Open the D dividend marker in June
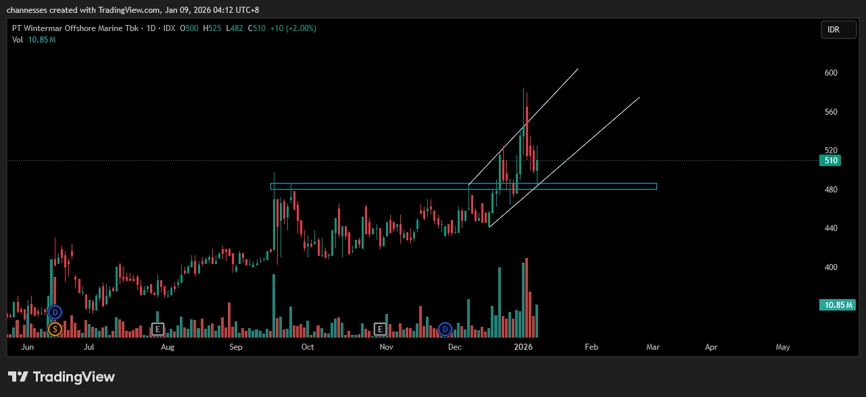Viewport: 866px width, 397px height. click(55, 313)
